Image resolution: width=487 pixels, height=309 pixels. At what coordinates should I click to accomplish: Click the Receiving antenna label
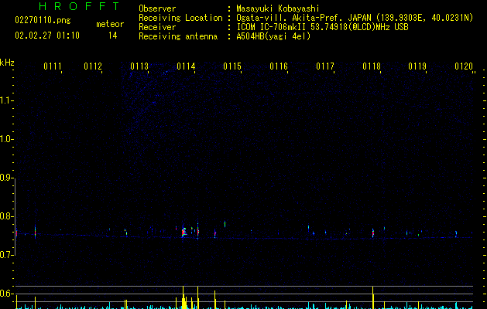178,36
